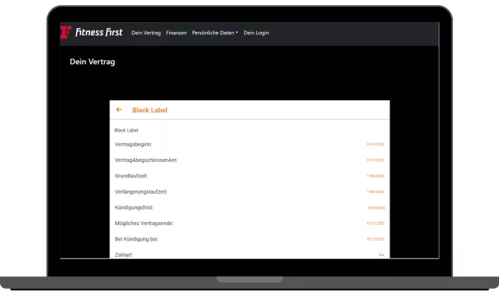Open the Persönliche Daten dropdown menu
This screenshot has width=499, height=297.
click(x=215, y=33)
